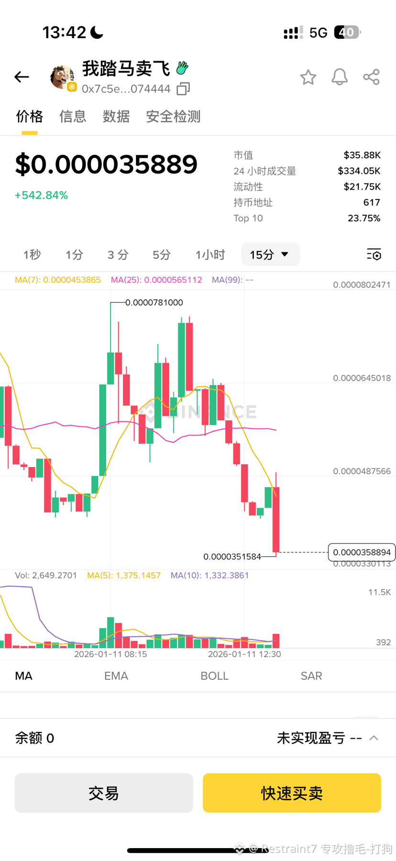Screen dimensions: 396x861
Task: Tap the Vol: 2,649.2701 readout
Action: (46, 575)
